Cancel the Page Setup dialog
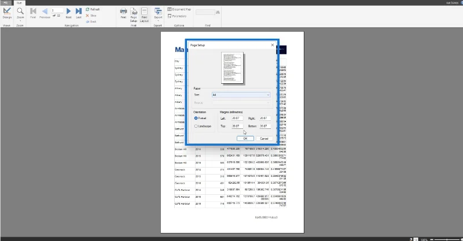Image resolution: width=463 pixels, height=241 pixels. tap(264, 139)
